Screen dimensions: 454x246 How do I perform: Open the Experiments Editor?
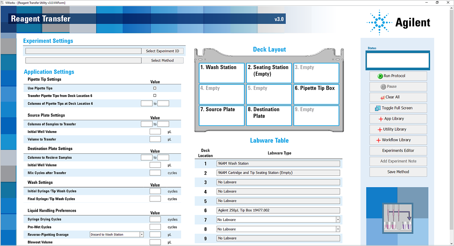398,151
